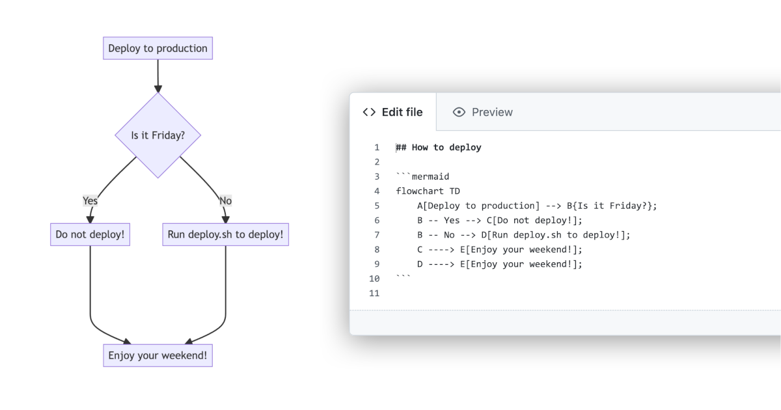781x410 pixels.
Task: Place cursor on the 'flowchart TD' line
Action: pos(430,191)
